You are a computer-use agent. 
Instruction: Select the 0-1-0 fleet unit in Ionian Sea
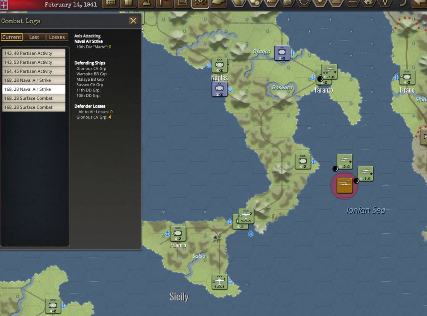coord(365,174)
